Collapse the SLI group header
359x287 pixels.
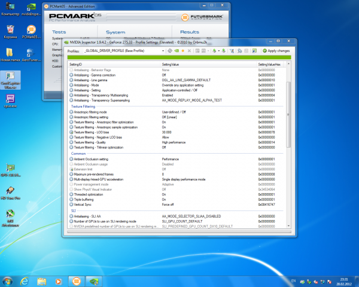[x=73, y=211]
